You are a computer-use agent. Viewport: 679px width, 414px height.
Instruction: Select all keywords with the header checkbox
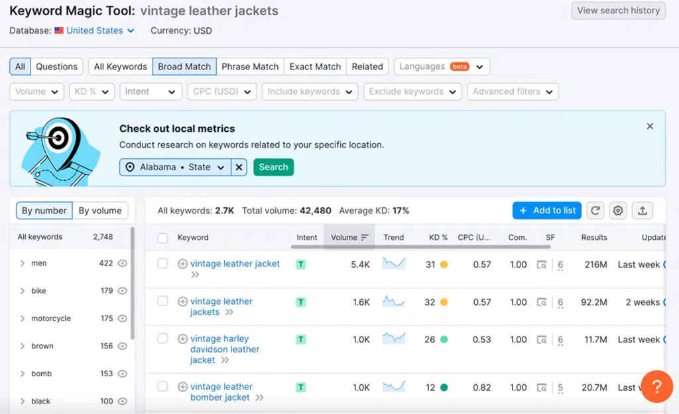click(x=162, y=237)
